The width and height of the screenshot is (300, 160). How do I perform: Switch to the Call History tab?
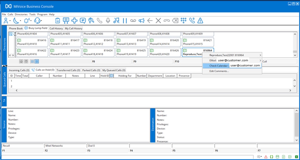[x=56, y=28]
